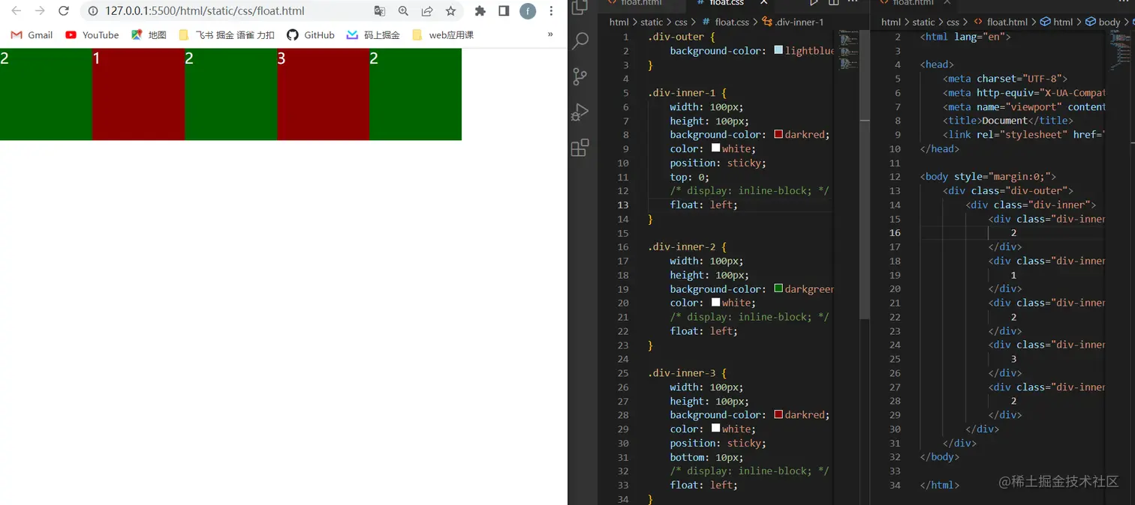Click the browser Back arrow
The image size is (1135, 505).
point(17,11)
